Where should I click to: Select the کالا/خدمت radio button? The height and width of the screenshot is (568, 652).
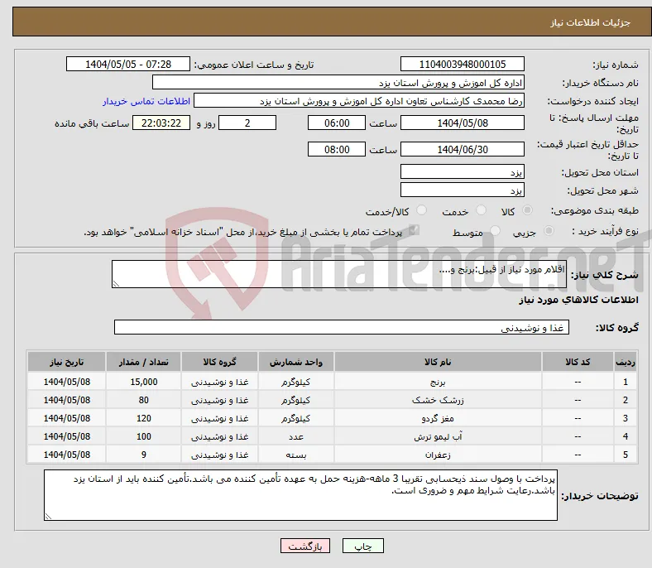[x=422, y=210]
